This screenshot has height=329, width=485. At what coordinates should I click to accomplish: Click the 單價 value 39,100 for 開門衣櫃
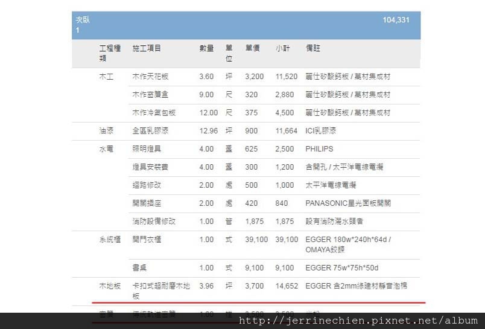click(x=256, y=239)
